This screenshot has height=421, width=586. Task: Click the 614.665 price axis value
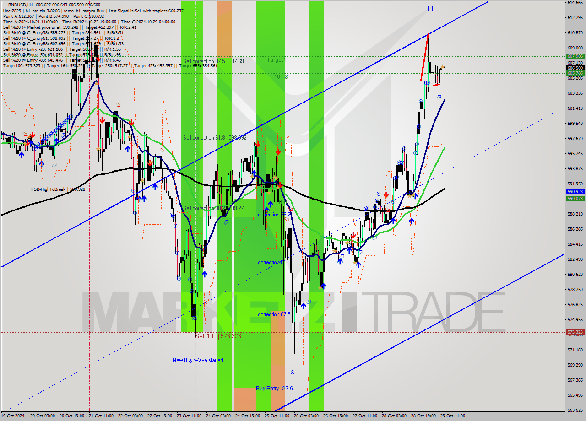point(575,3)
